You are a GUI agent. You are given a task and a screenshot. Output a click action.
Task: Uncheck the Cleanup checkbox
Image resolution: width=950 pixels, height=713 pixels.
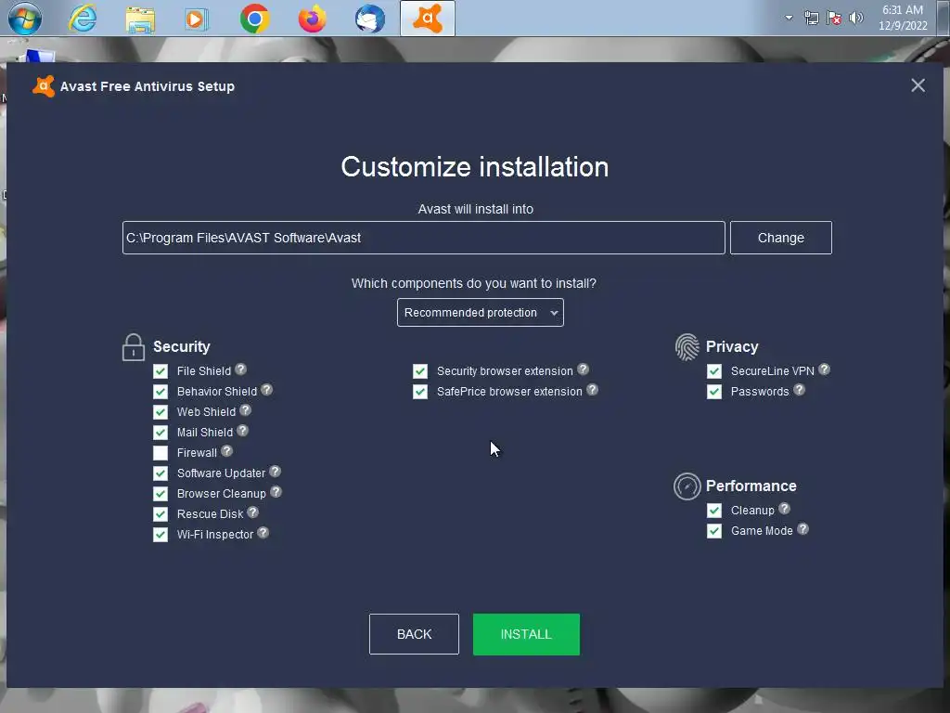[714, 511]
